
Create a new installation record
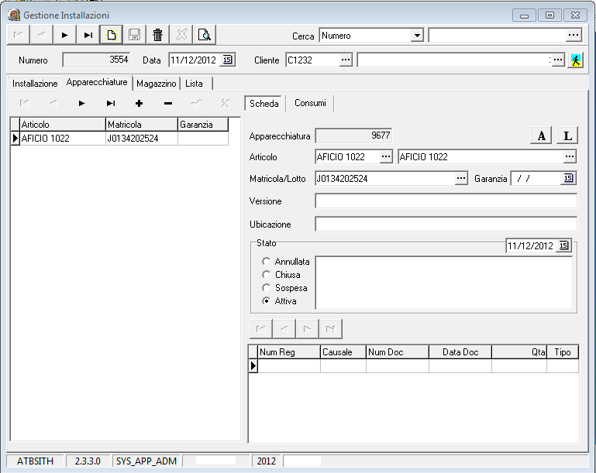[x=112, y=35]
